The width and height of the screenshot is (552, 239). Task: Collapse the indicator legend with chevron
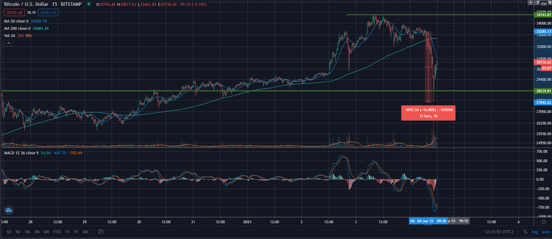[9, 43]
